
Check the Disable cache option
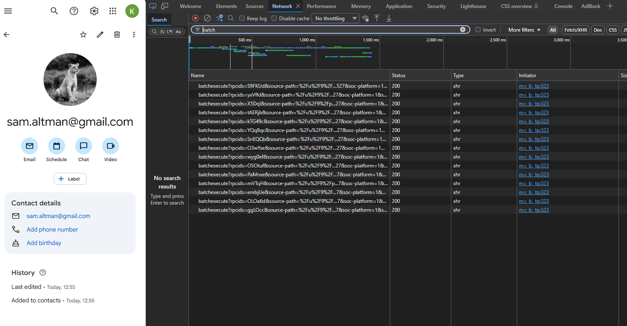(274, 18)
